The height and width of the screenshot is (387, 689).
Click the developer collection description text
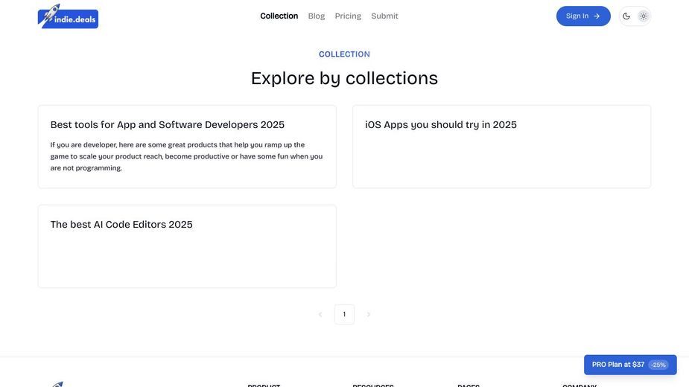[x=186, y=156]
